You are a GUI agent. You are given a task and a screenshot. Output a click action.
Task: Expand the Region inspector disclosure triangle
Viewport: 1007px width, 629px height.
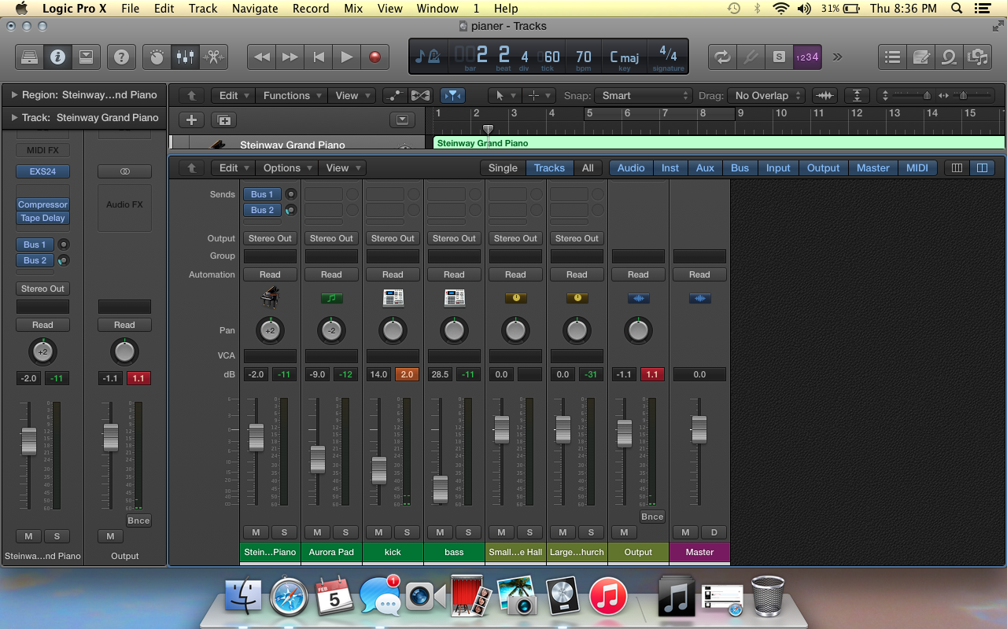(x=14, y=94)
